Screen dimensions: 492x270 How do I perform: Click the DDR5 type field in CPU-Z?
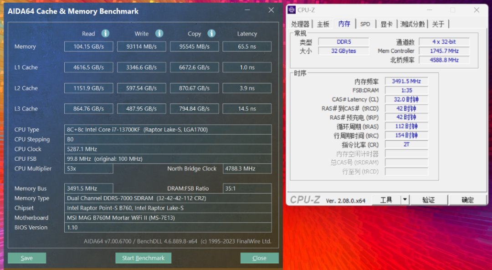tap(343, 42)
